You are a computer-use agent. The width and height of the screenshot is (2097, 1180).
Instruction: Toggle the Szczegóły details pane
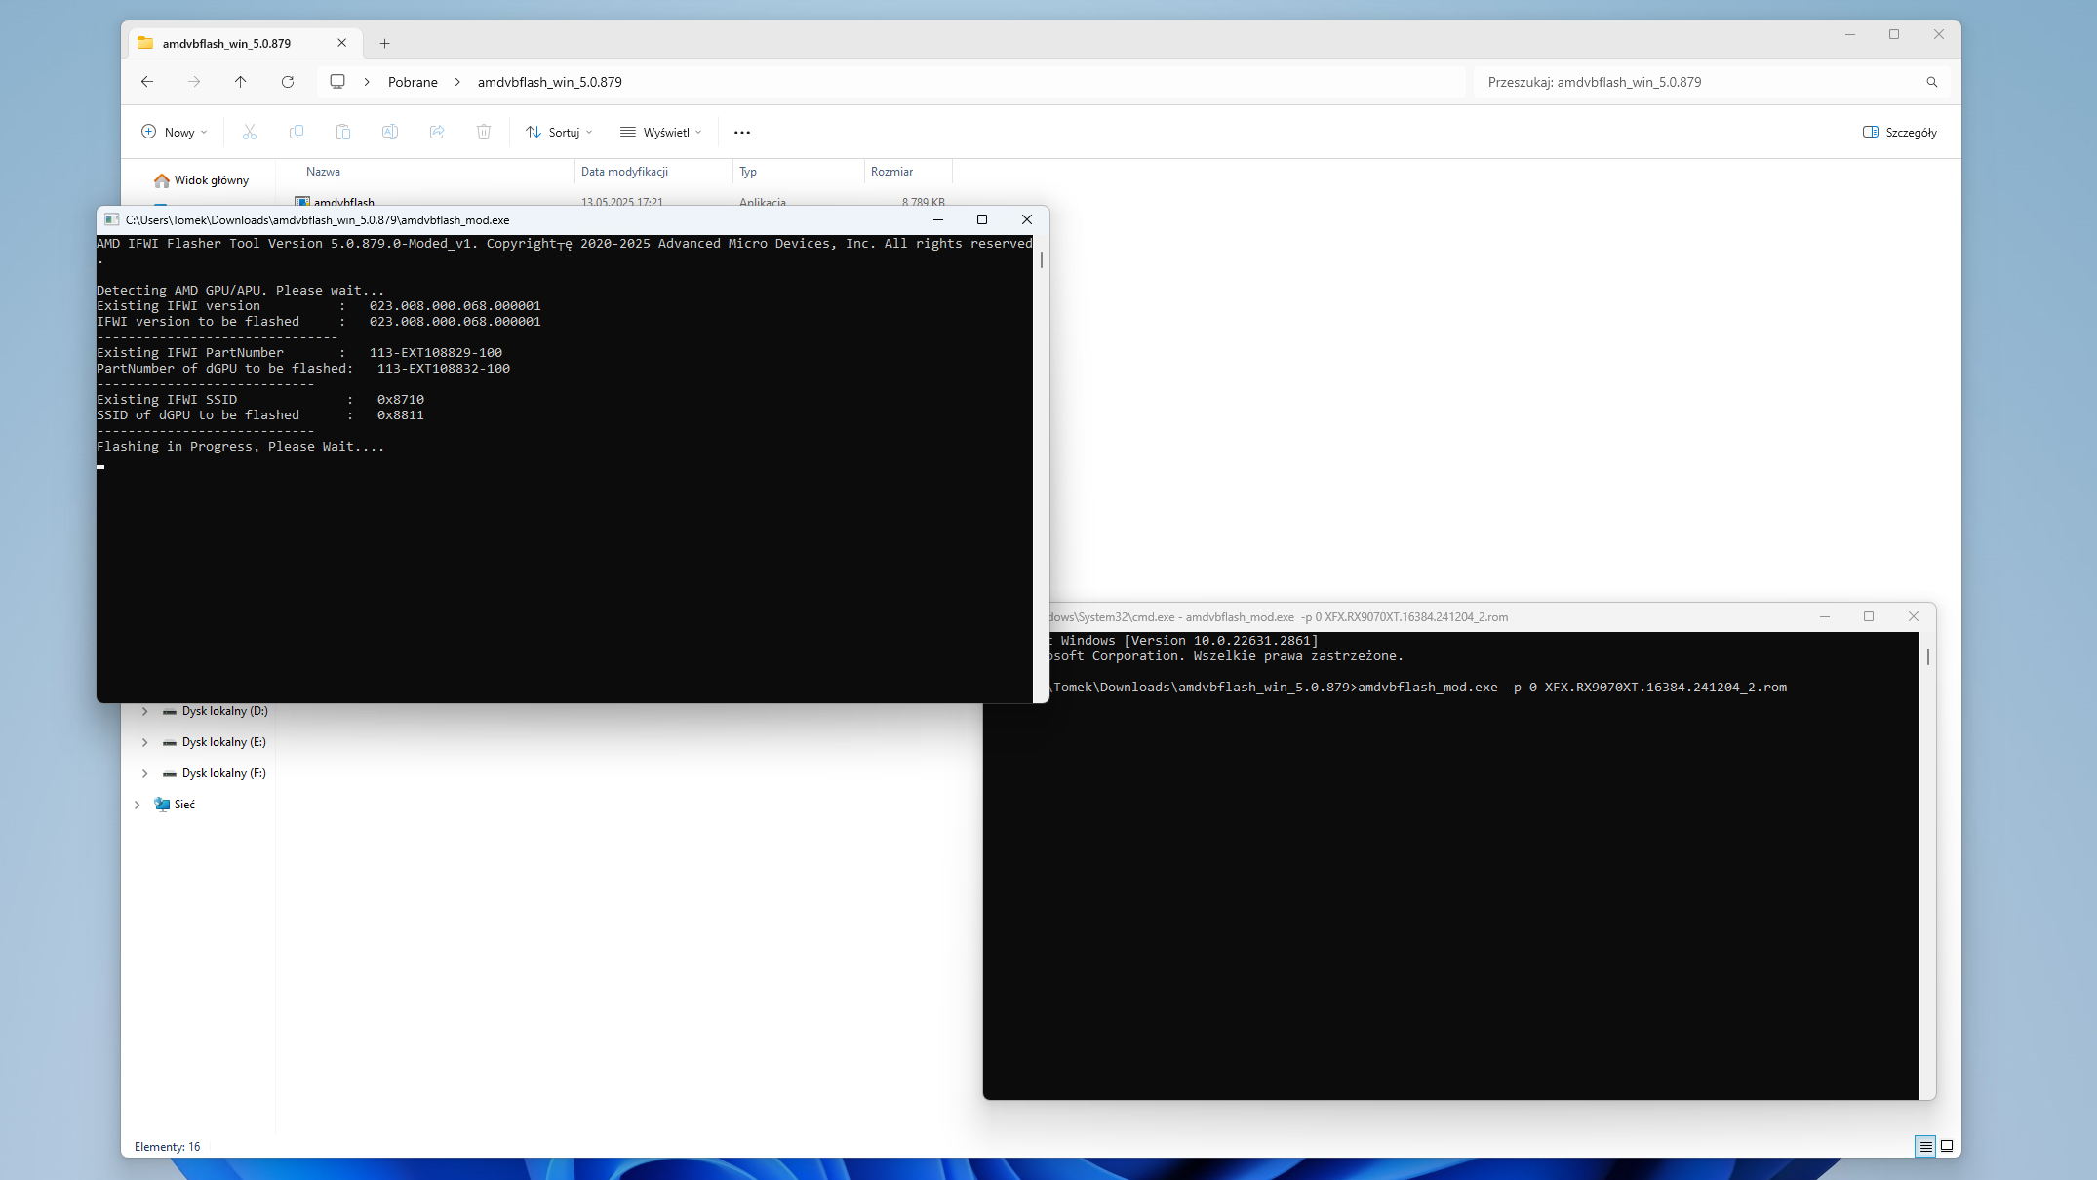pos(1899,132)
